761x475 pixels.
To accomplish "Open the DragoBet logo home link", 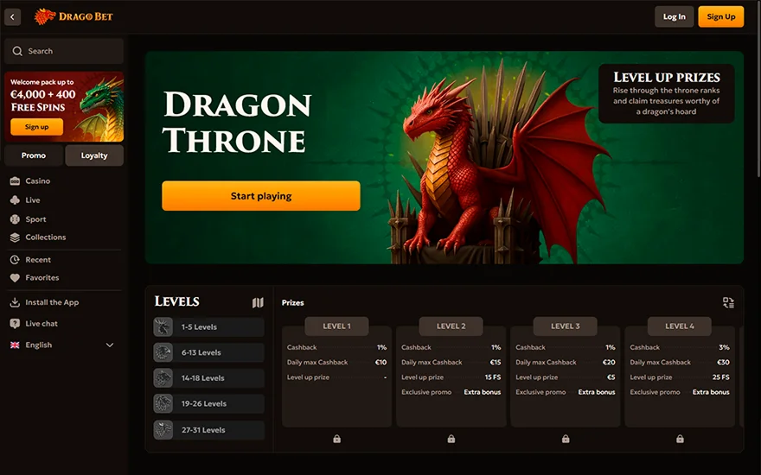I will pos(74,16).
